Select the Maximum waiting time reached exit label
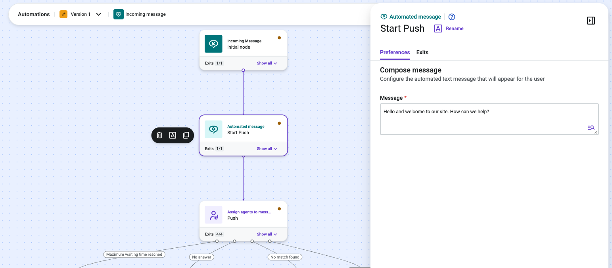612x268 pixels. point(134,255)
